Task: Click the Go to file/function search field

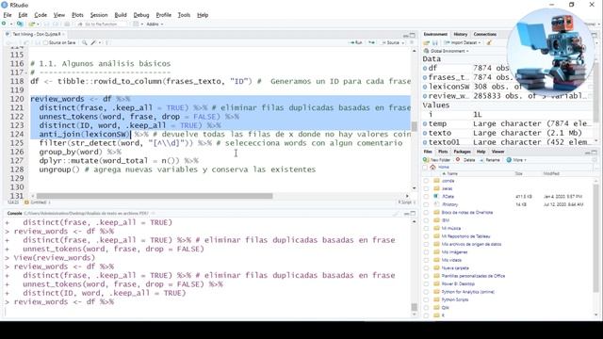Action: 101,24
